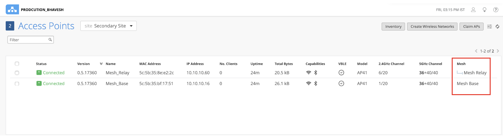503x137 pixels.
Task: Click the Mist organization logo icon
Action: coord(12,9)
